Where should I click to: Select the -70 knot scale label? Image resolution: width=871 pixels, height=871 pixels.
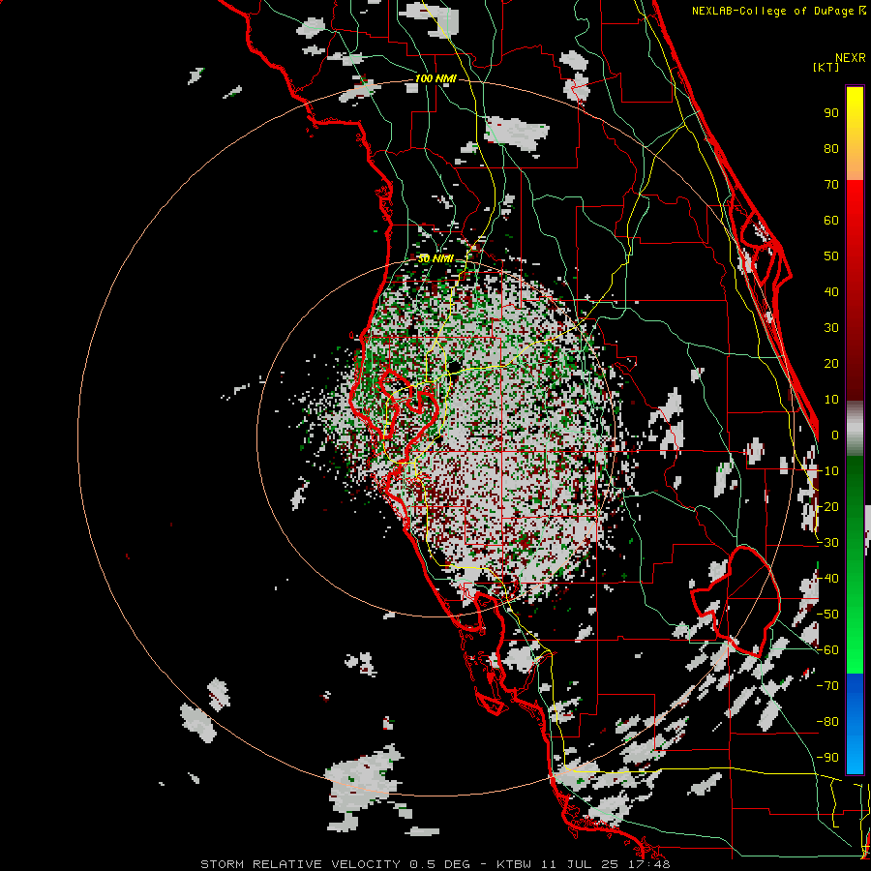[x=827, y=686]
